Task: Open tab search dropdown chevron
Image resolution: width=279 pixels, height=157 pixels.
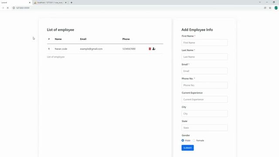Action: [260, 2]
